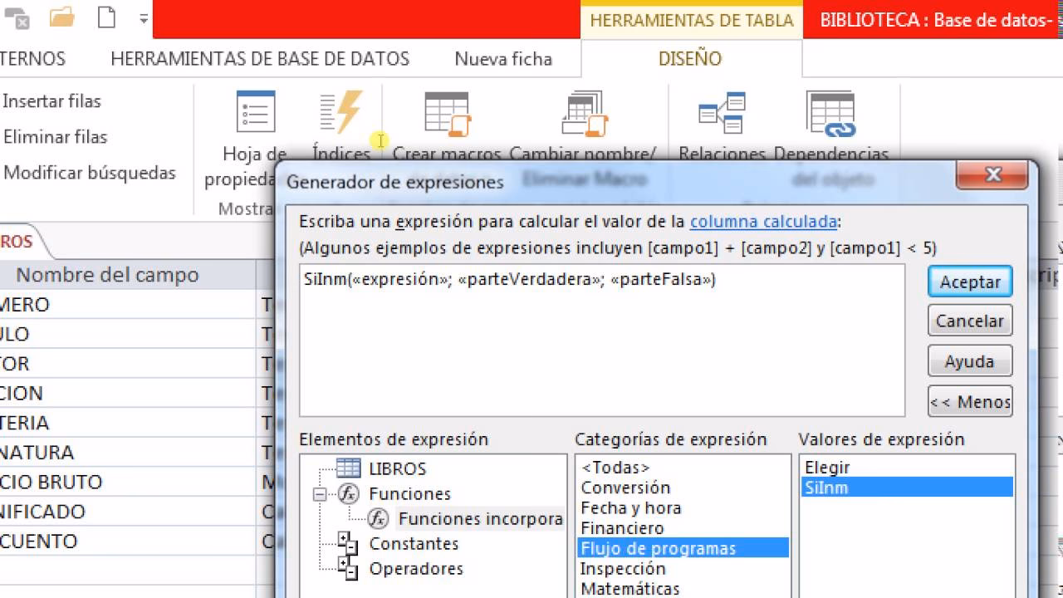
Task: Switch to HERRAMIENTAS DE BASE DE DATOS tab
Action: tap(260, 59)
